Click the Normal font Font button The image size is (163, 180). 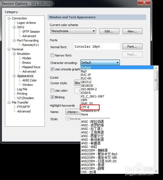(132, 47)
